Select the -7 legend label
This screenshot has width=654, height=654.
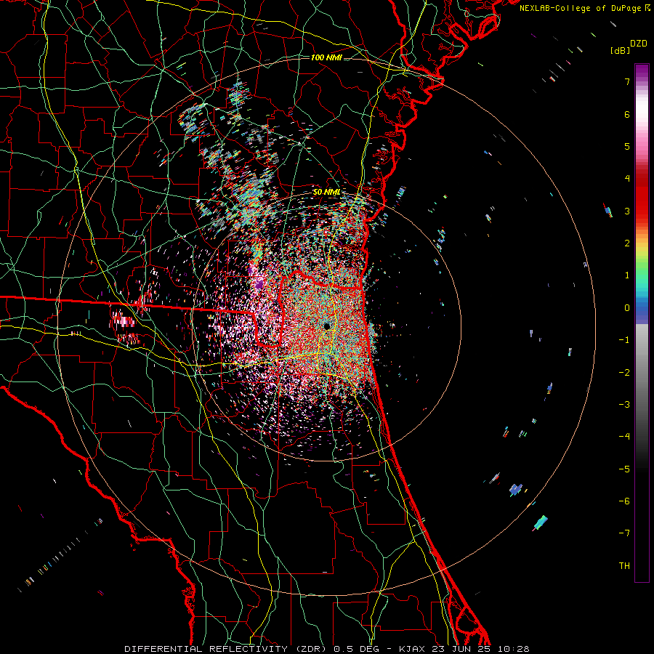(624, 533)
